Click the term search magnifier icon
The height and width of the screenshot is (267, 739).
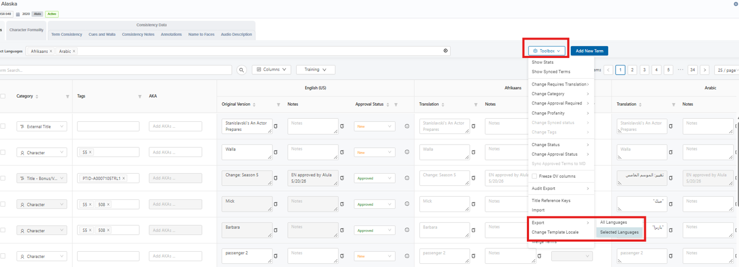(x=242, y=70)
